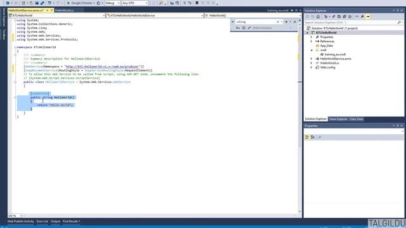Open the HelloWorld() member dropdown
This screenshot has width=406, height=228.
coord(252,15)
